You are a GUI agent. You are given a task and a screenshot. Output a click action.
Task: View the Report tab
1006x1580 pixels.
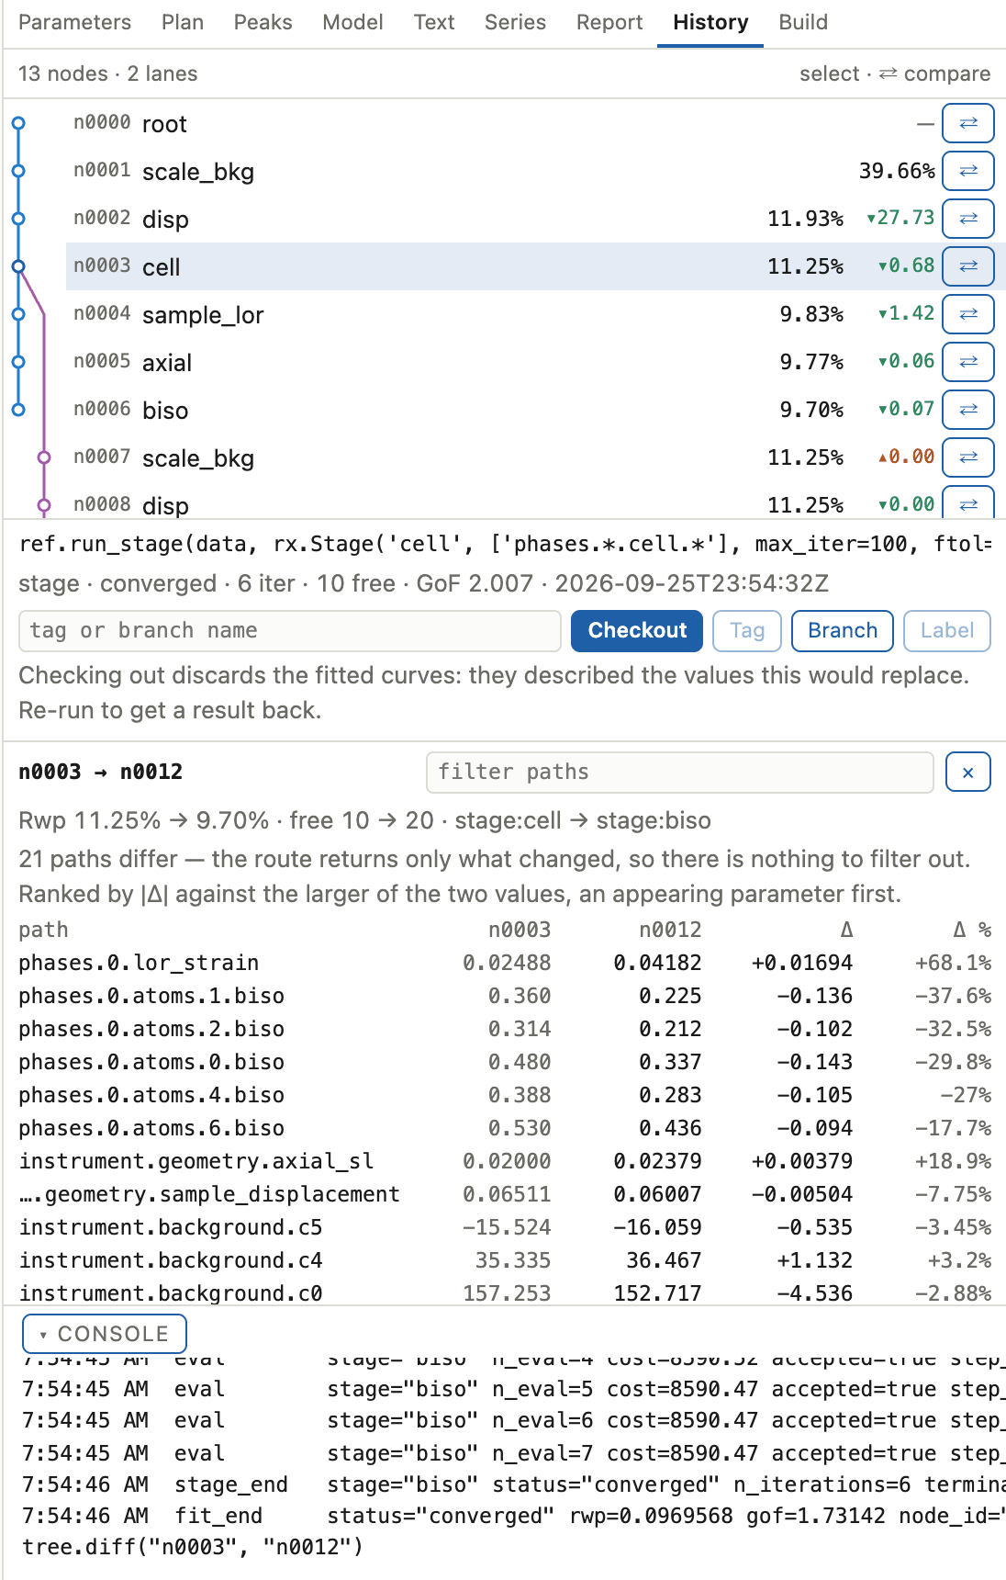(609, 22)
